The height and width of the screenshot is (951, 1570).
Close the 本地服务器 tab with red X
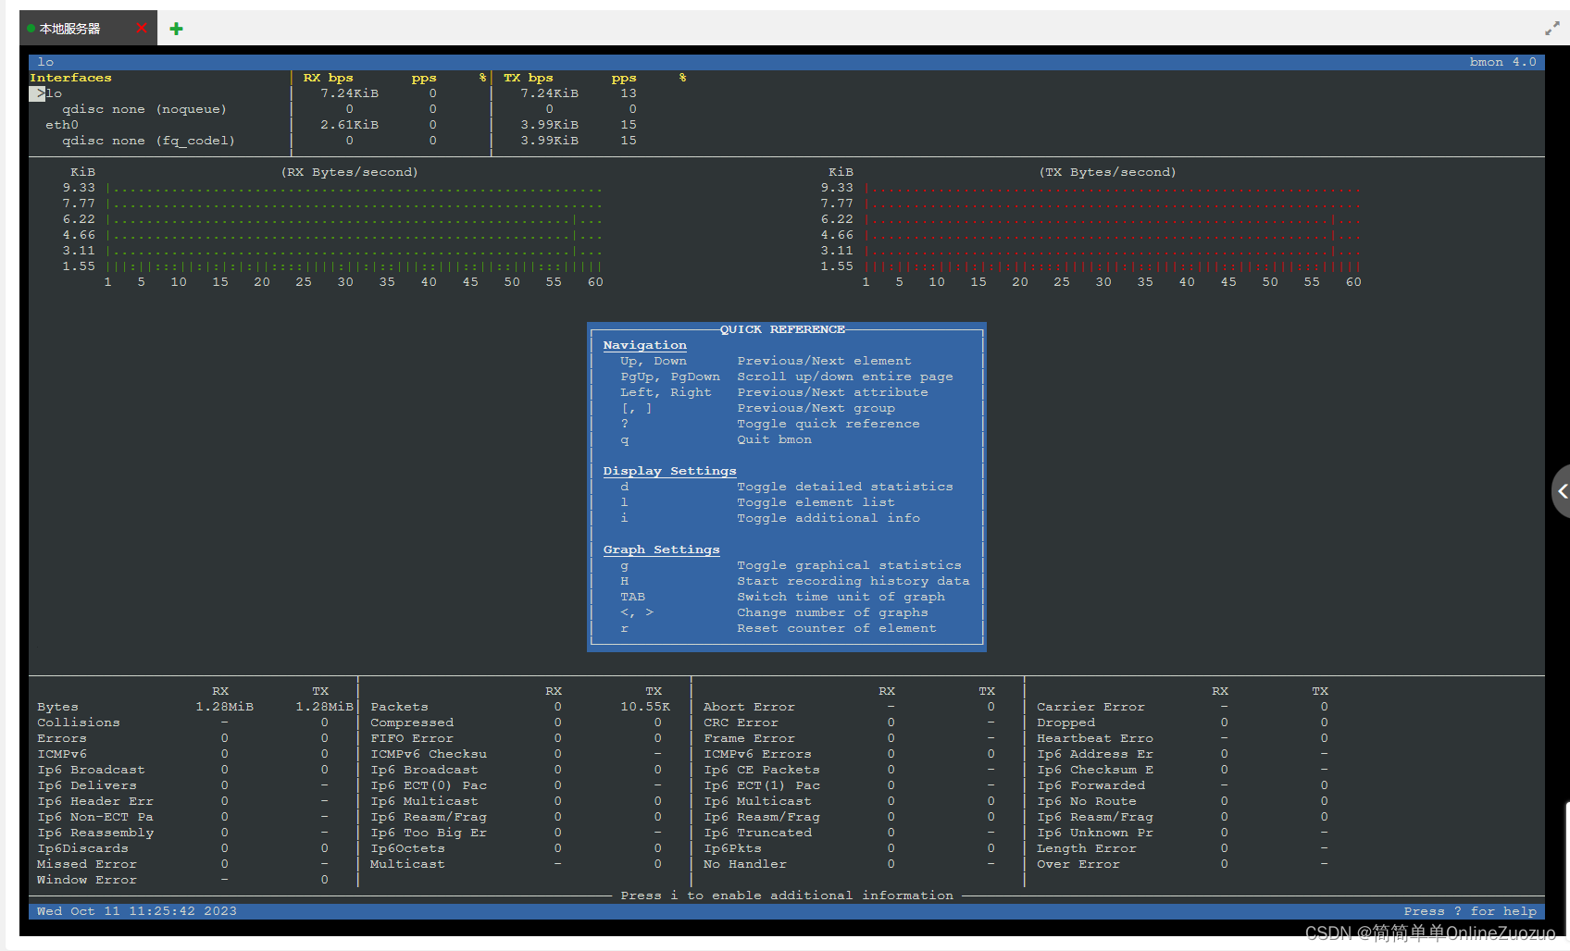[141, 28]
